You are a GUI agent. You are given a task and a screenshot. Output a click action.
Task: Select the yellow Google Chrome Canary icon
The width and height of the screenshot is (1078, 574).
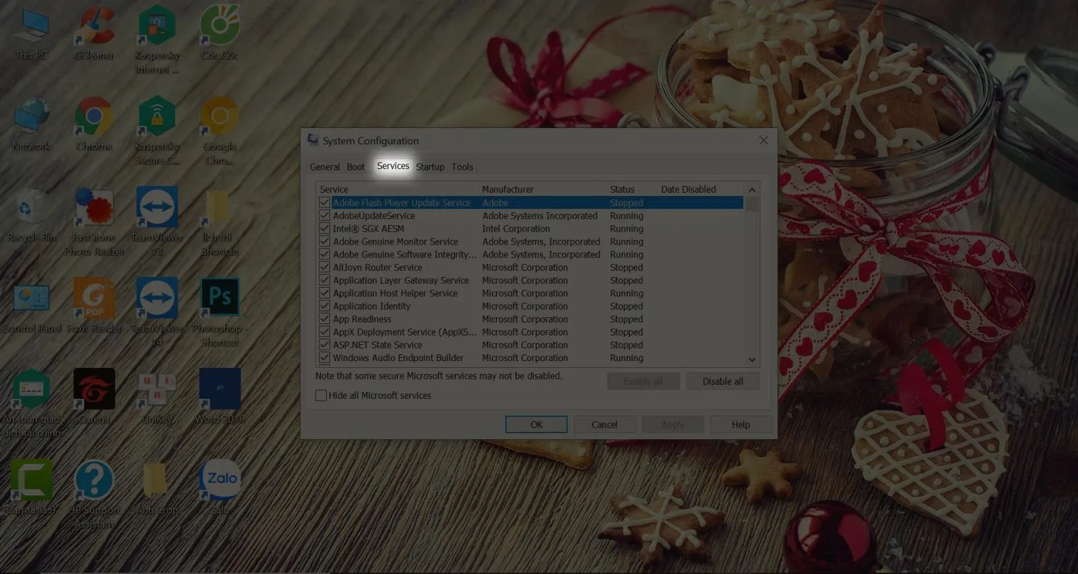[220, 131]
